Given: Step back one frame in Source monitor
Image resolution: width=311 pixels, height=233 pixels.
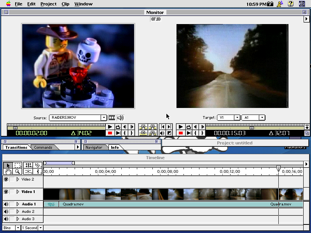Looking at the screenshot, I should 125,127.
